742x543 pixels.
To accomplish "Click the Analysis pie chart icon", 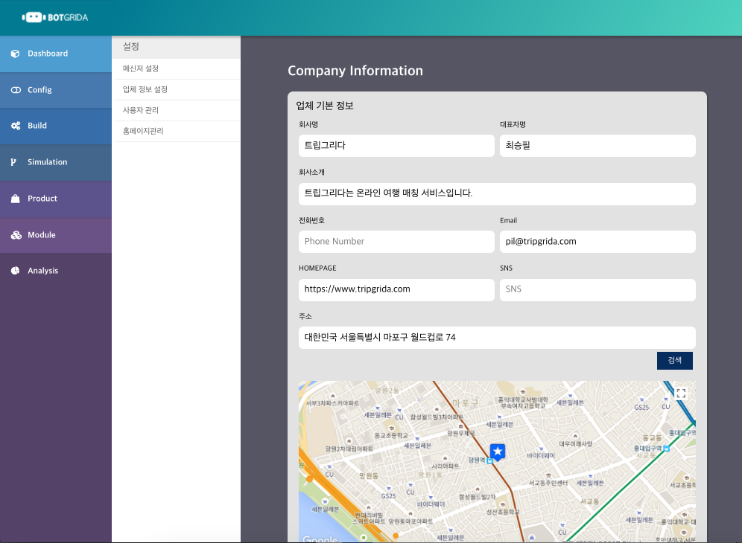I will (15, 270).
